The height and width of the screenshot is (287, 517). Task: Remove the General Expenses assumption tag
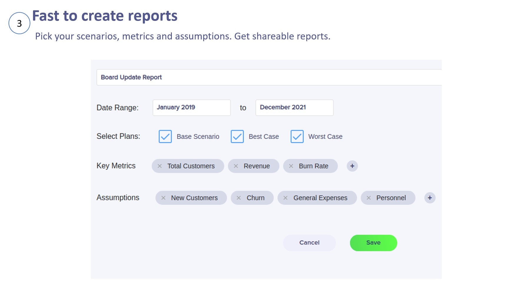coord(285,198)
